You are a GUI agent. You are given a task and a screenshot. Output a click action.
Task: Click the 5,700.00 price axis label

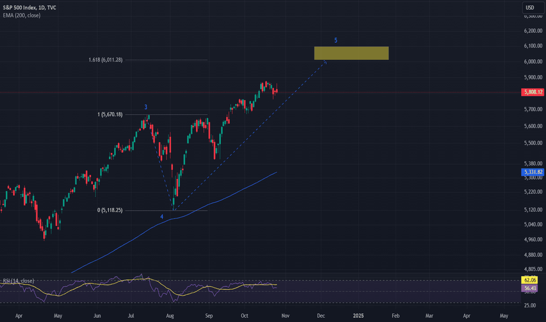pos(533,109)
